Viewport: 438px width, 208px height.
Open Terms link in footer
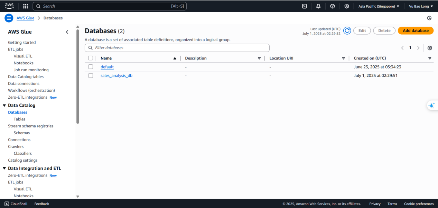tap(392, 204)
